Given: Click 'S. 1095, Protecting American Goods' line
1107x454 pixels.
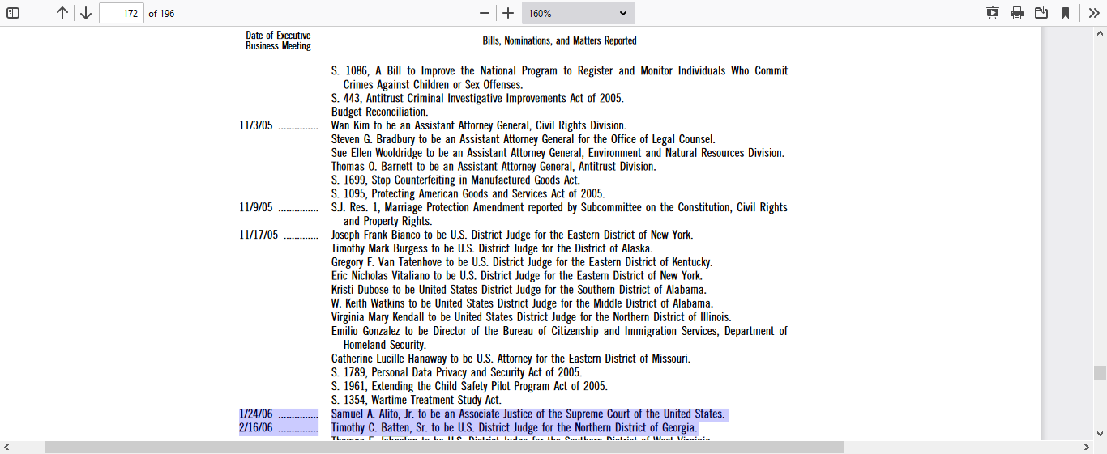Looking at the screenshot, I should [x=468, y=193].
